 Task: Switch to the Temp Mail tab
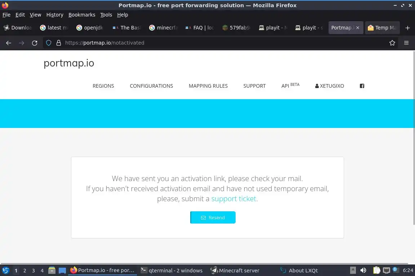pos(382,28)
